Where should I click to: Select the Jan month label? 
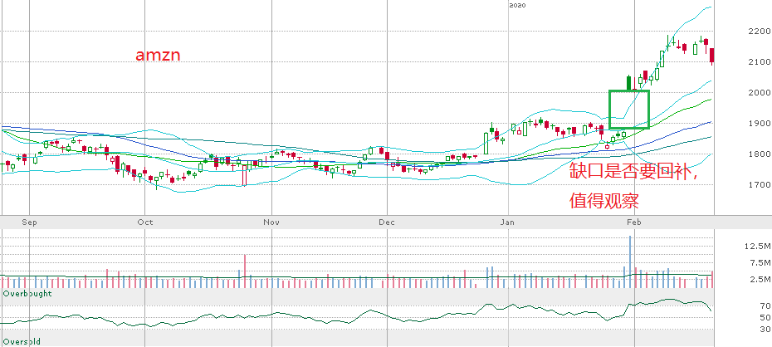tap(506, 222)
